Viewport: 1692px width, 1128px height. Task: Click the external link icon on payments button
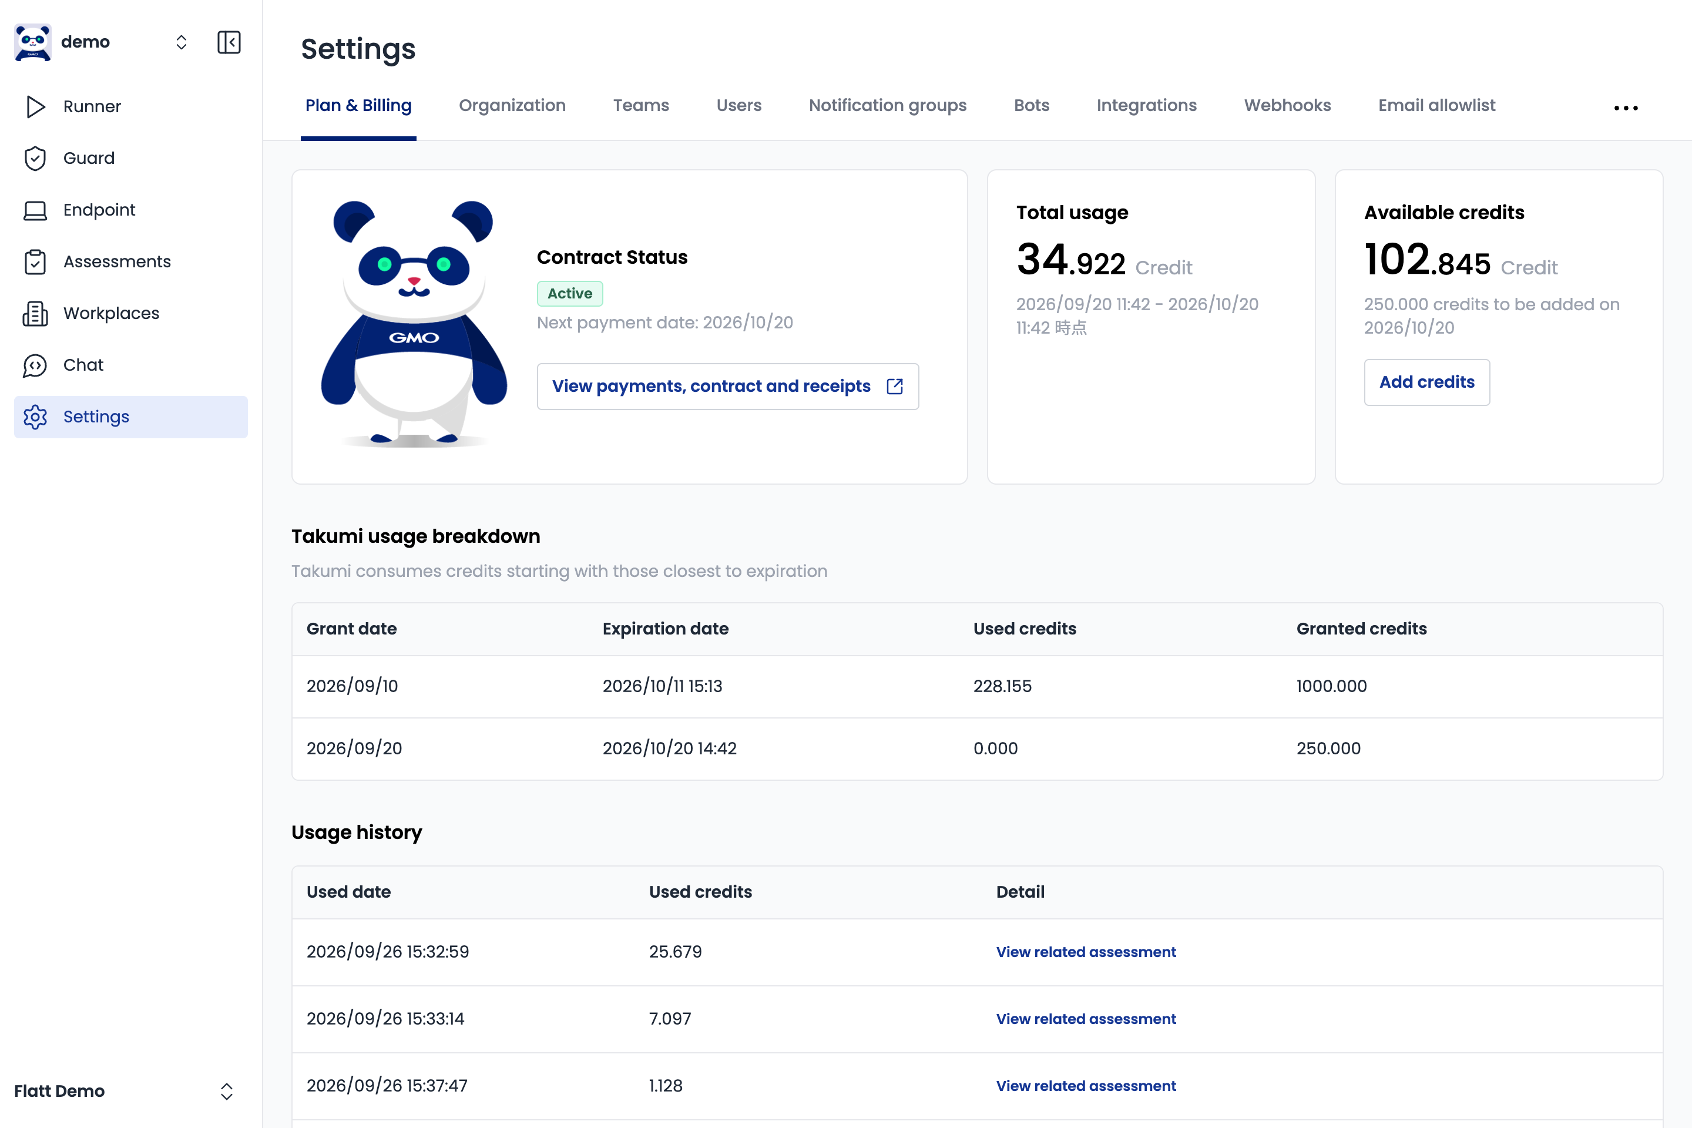(x=895, y=387)
